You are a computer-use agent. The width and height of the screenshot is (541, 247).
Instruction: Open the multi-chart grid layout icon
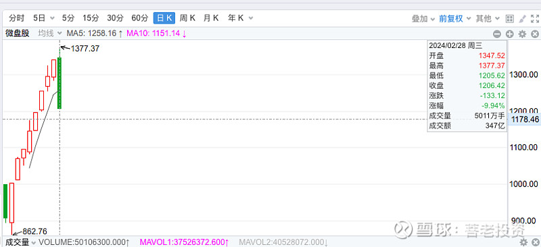point(510,19)
